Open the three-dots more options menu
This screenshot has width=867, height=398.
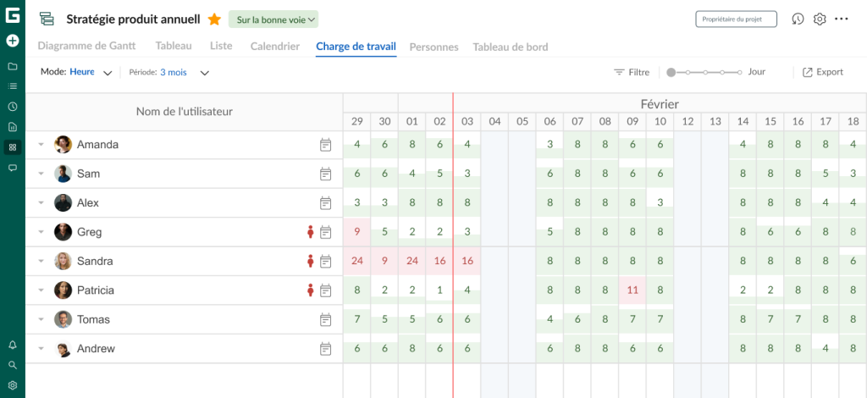point(842,19)
